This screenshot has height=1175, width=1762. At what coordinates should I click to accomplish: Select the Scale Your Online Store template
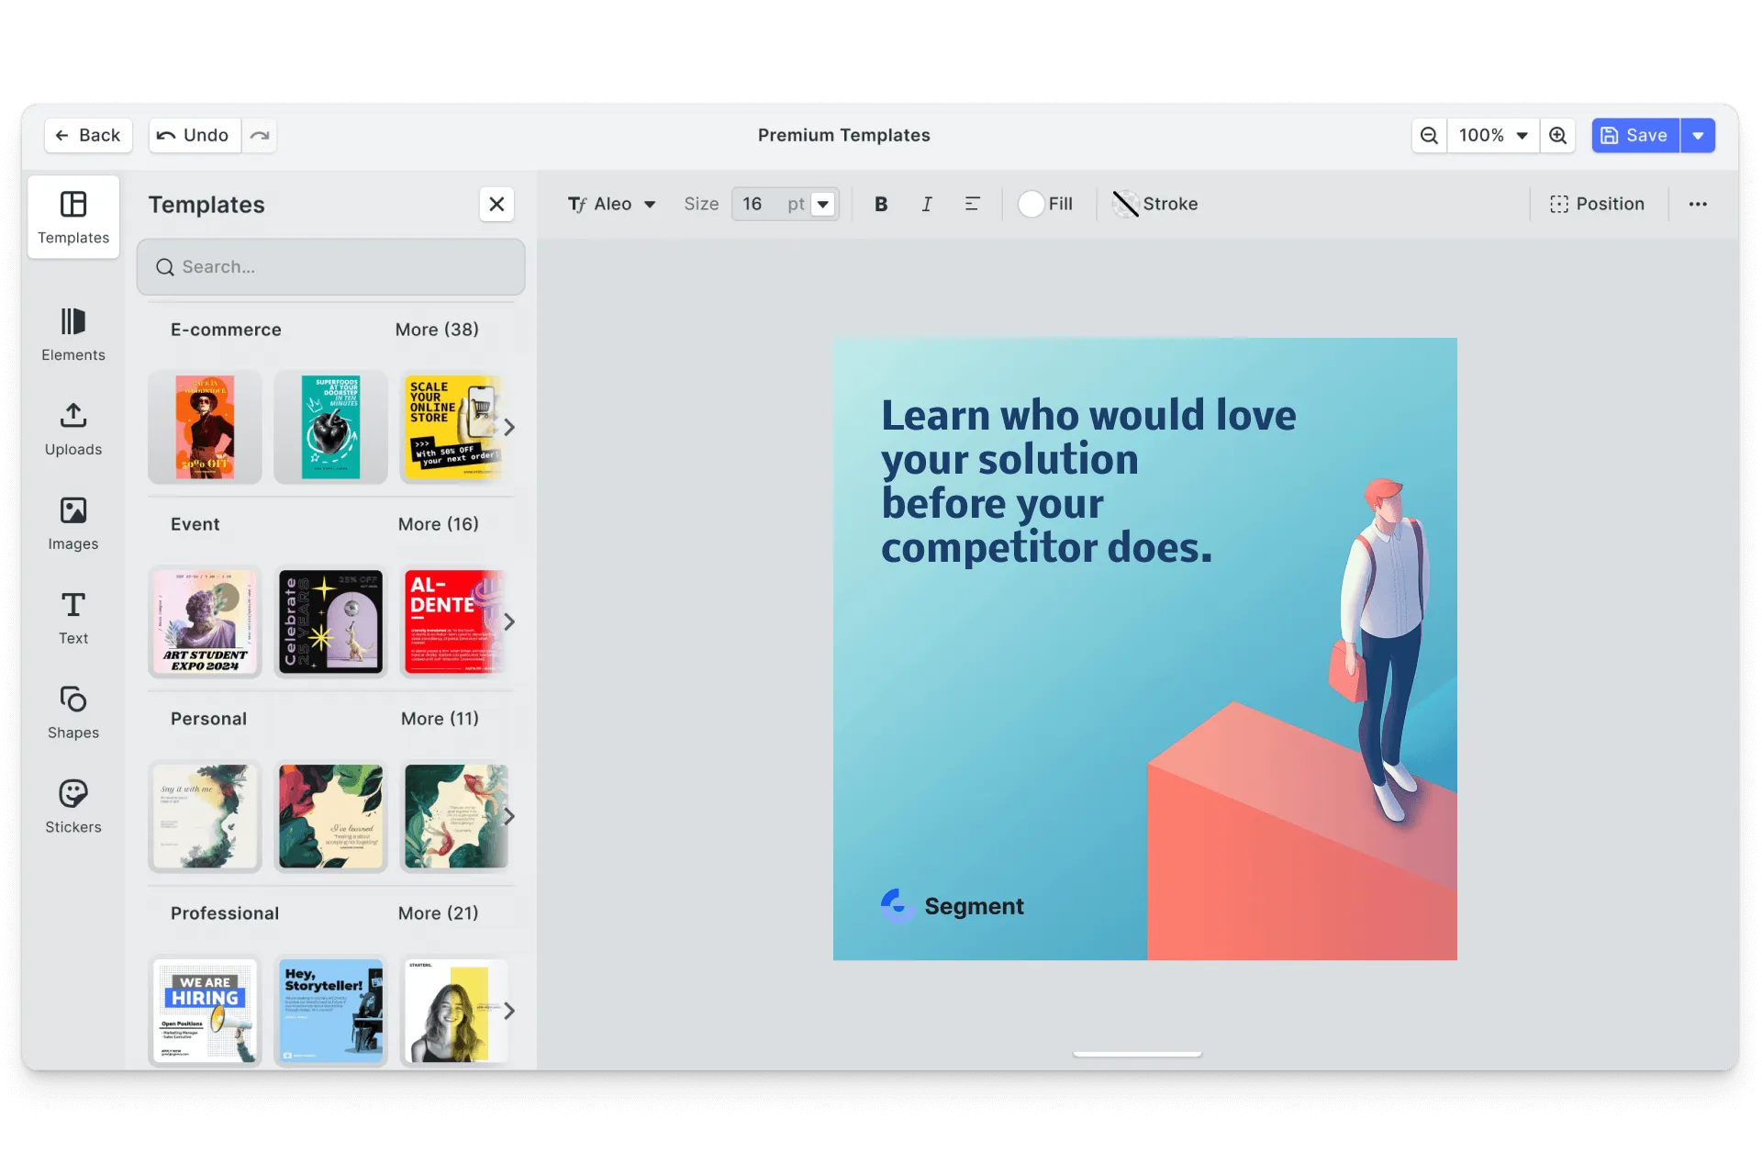454,428
